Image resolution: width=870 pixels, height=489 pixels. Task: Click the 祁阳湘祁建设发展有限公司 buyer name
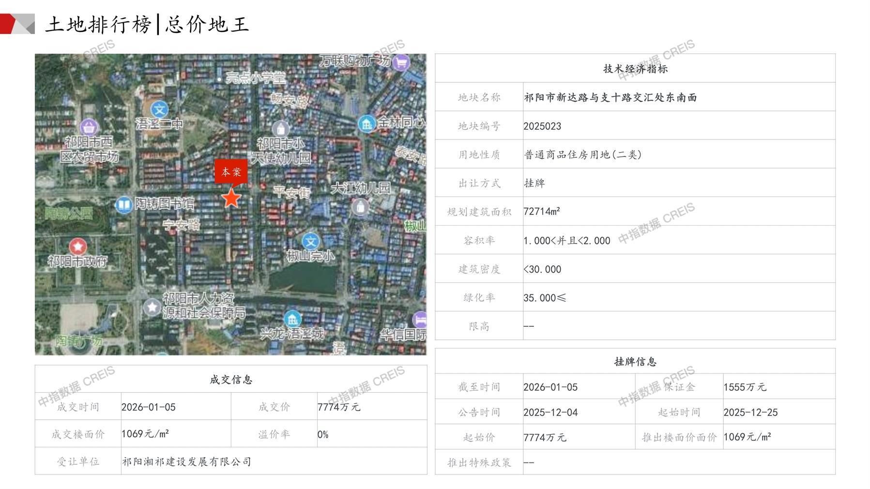(186, 462)
